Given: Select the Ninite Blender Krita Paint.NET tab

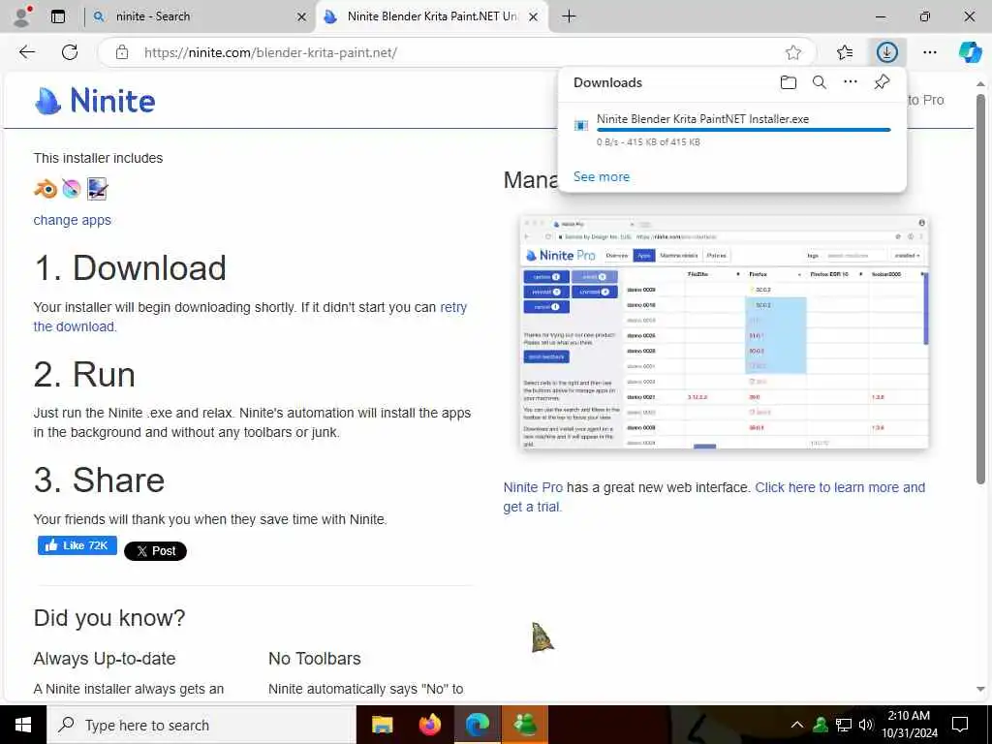Looking at the screenshot, I should pyautogui.click(x=431, y=16).
